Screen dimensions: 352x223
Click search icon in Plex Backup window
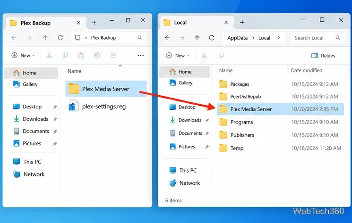pos(140,38)
